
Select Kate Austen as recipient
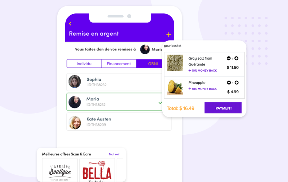coord(119,122)
